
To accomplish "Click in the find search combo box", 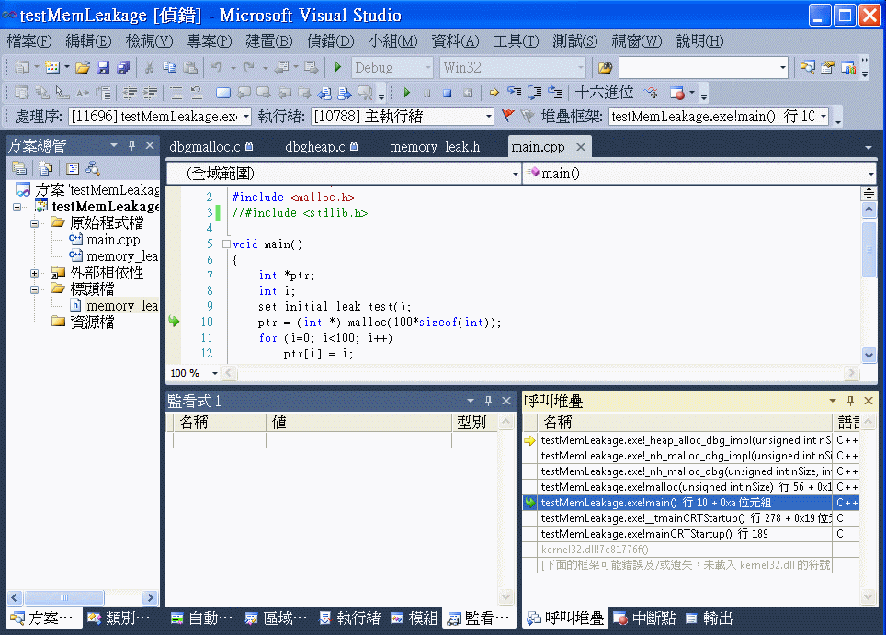I will click(703, 68).
